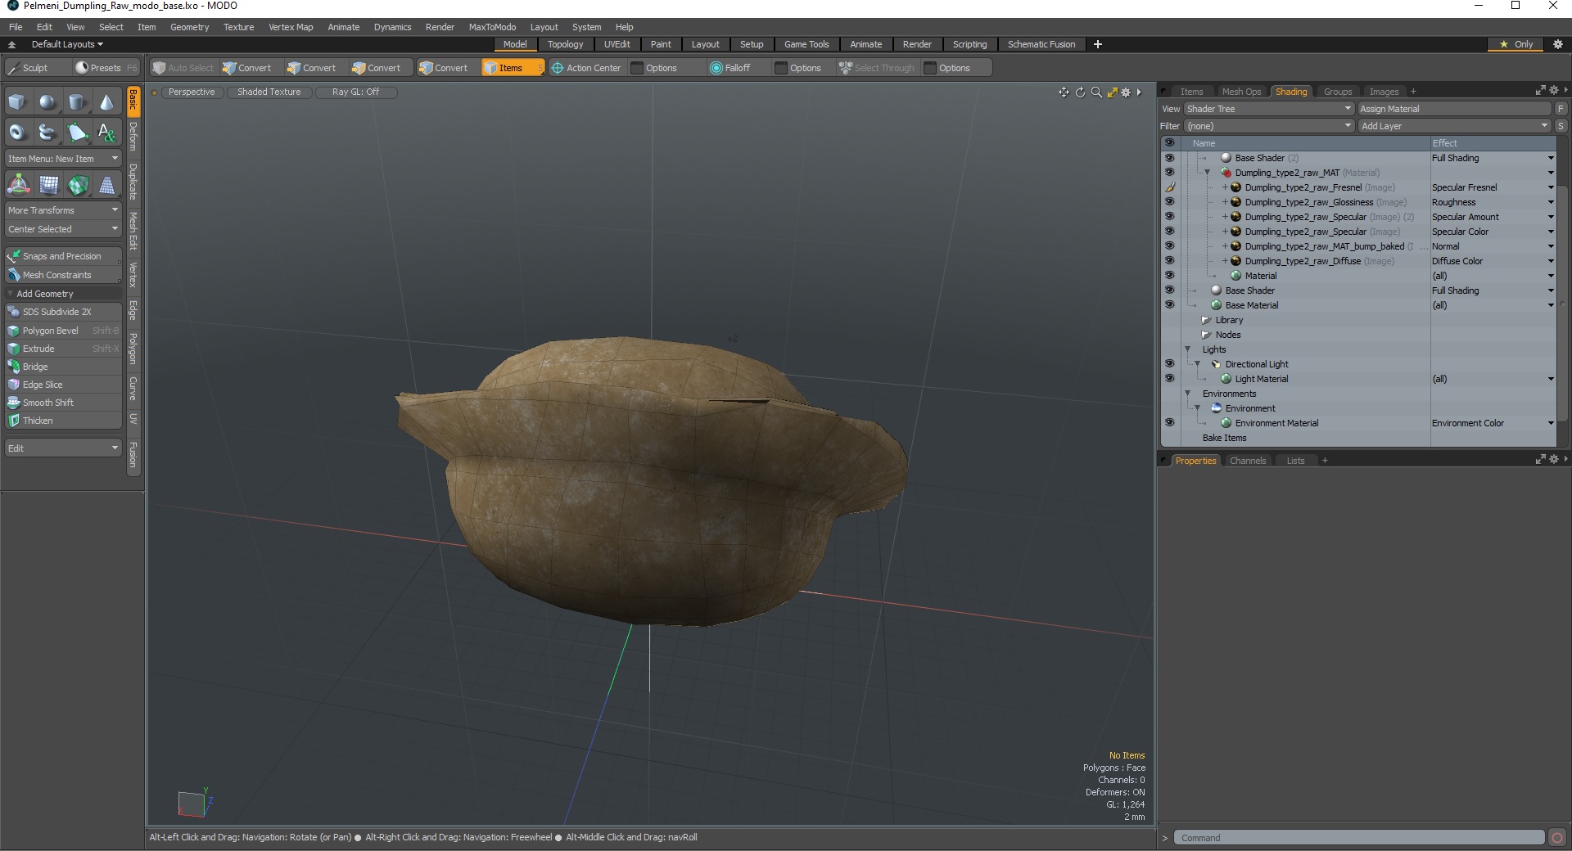Select the Torus primitive tool
Screen dimensions: 1572x851
(x=18, y=132)
